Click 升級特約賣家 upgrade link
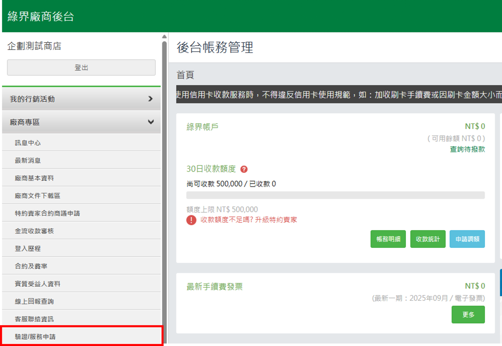The height and width of the screenshot is (346, 502). coord(276,220)
